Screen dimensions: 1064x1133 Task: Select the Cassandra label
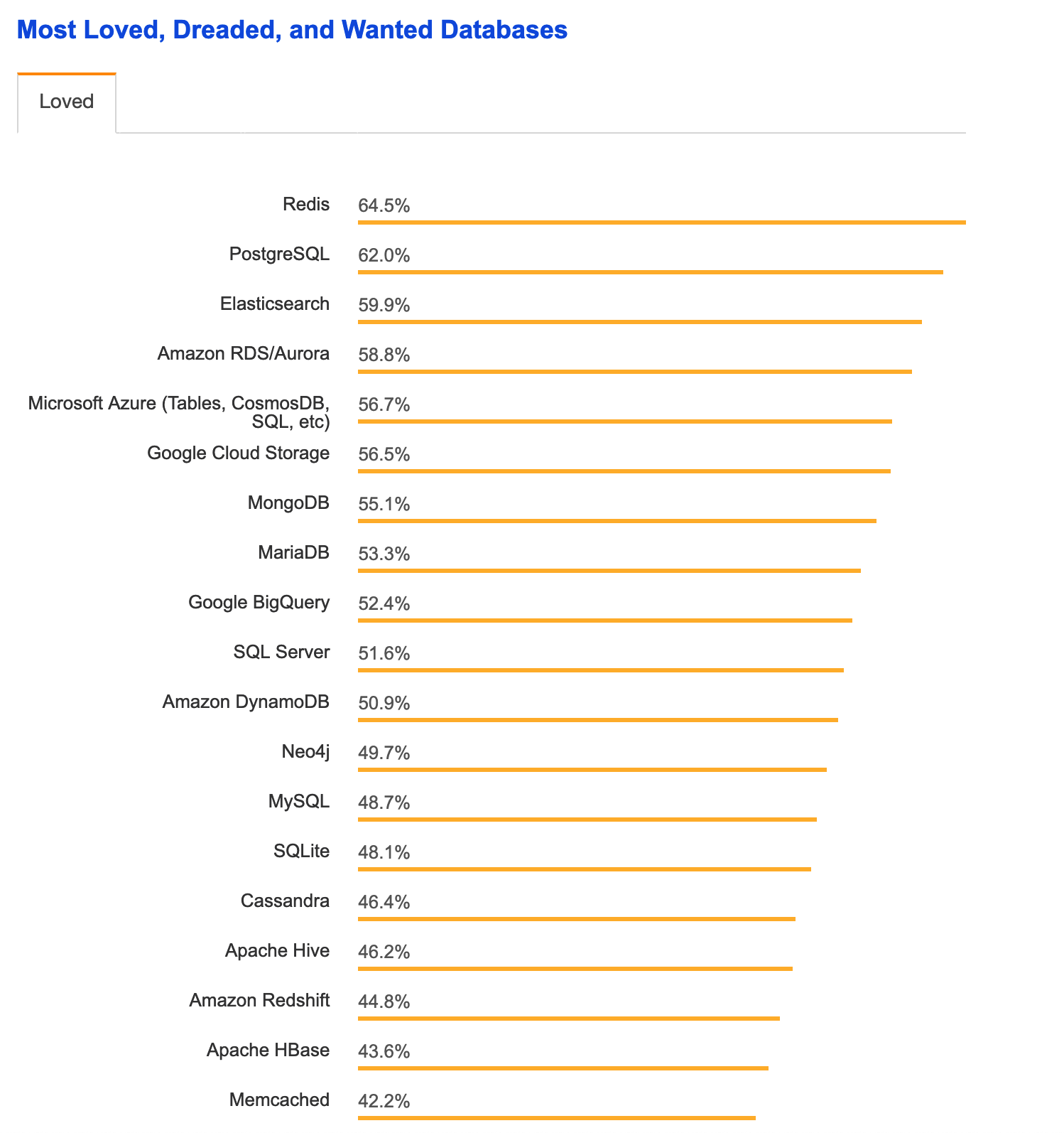click(285, 901)
